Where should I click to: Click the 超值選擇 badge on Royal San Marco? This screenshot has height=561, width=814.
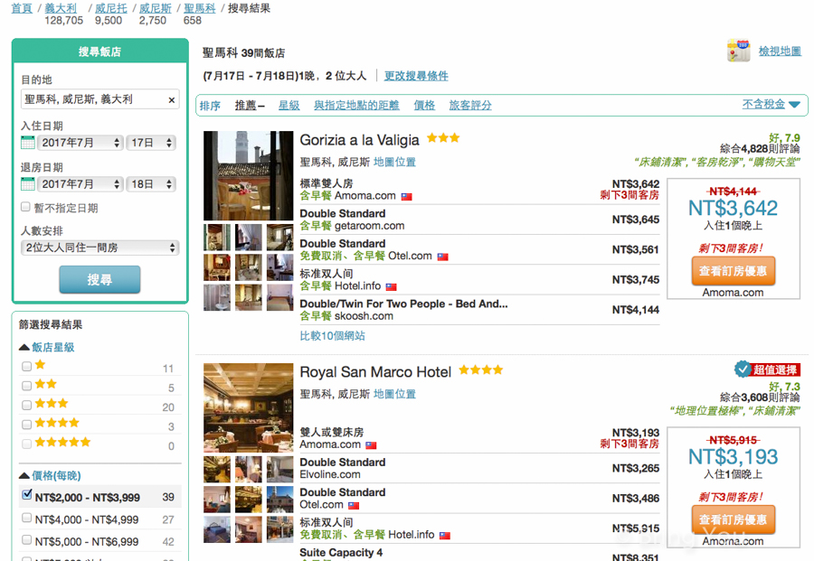(767, 369)
